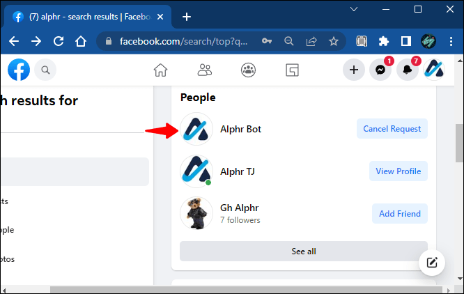Viewport: 464px width, 294px height.
Task: Open the saved passwords key icon
Action: click(267, 41)
